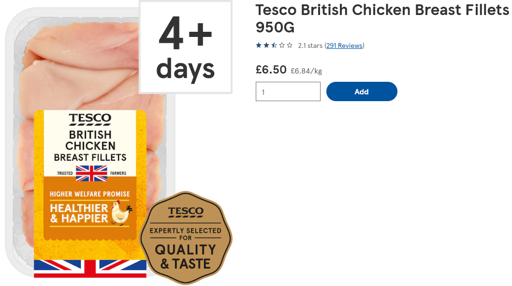Click the chicken illustration on the pack label
Viewport: 512px width, 286px height.
121,213
